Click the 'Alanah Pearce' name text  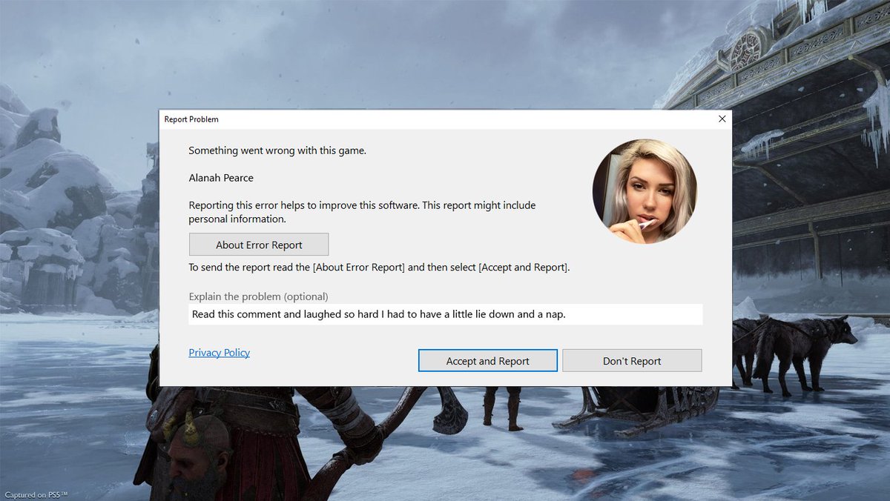click(x=221, y=178)
